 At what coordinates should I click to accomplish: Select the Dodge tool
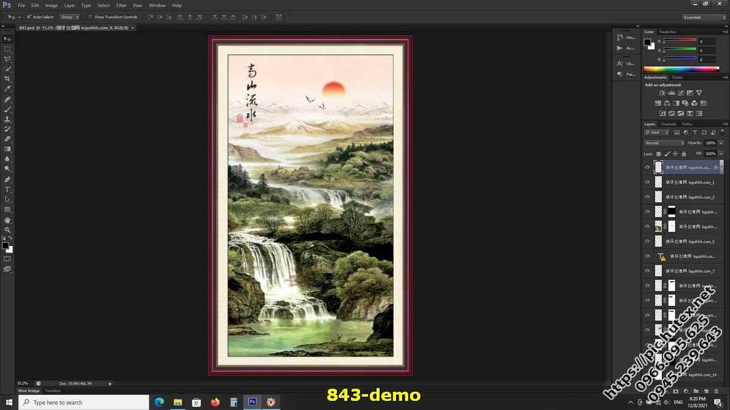7,168
